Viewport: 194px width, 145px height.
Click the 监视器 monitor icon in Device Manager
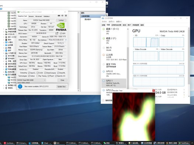tap(6, 45)
